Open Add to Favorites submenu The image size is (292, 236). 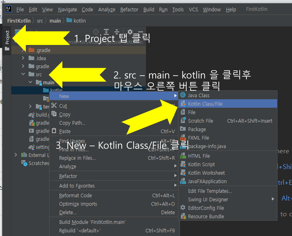[114, 186]
